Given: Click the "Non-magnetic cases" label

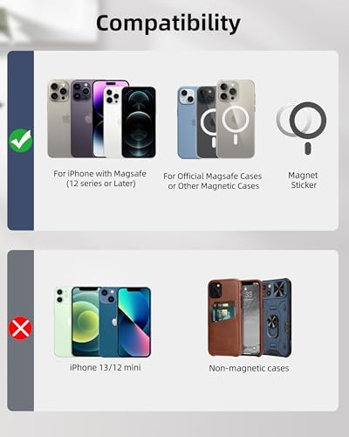Looking at the screenshot, I should click(x=249, y=368).
